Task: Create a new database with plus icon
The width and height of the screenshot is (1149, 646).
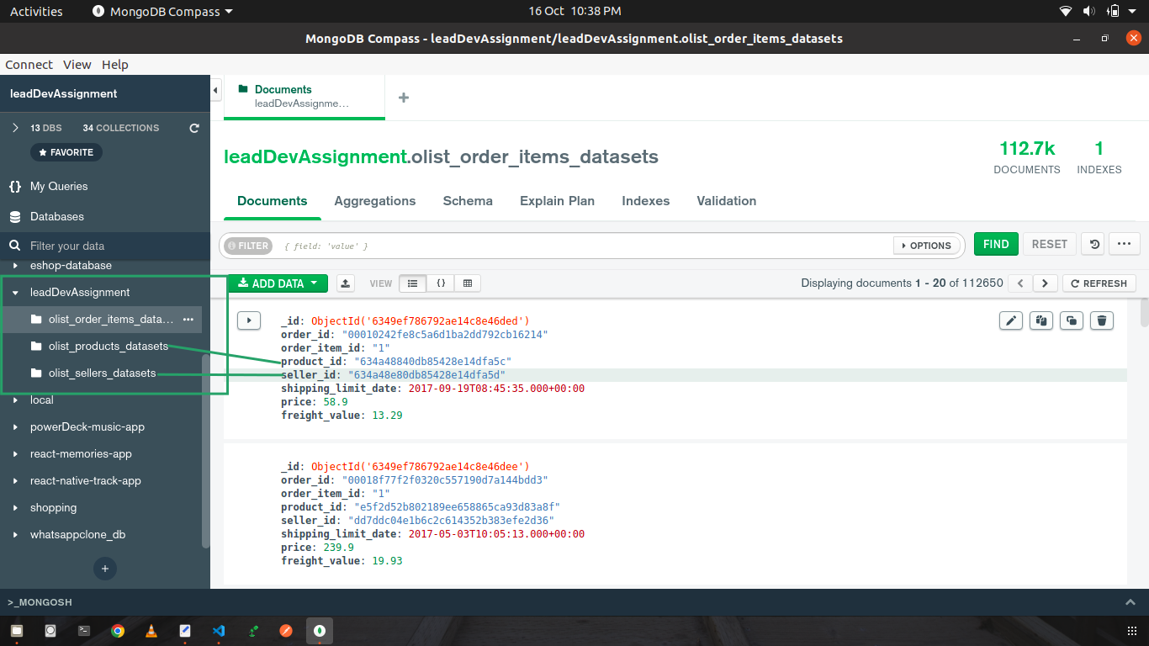Action: coord(105,569)
